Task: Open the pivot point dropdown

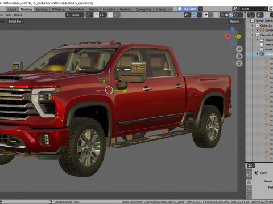Action: click(89, 15)
